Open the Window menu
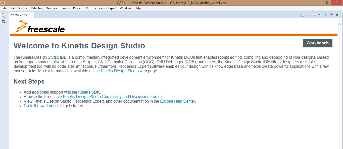The image size is (343, 149). tap(125, 8)
